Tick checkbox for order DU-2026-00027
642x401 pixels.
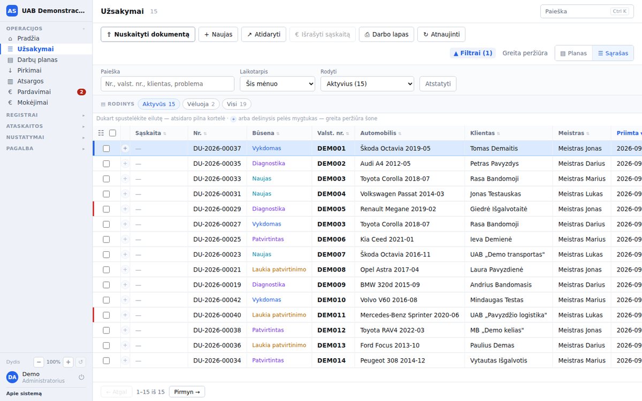coord(106,224)
